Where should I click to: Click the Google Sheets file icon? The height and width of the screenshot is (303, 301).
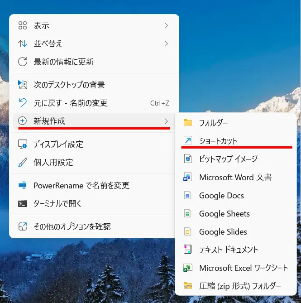tap(188, 213)
